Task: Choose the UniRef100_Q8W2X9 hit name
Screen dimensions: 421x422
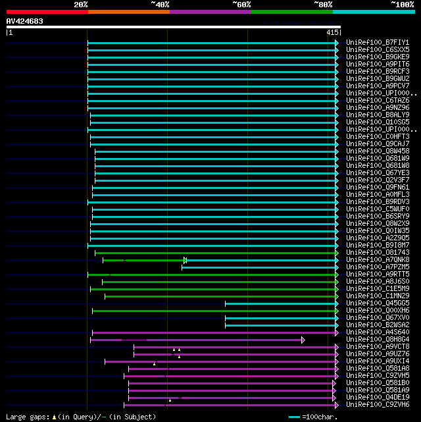Action: click(378, 224)
